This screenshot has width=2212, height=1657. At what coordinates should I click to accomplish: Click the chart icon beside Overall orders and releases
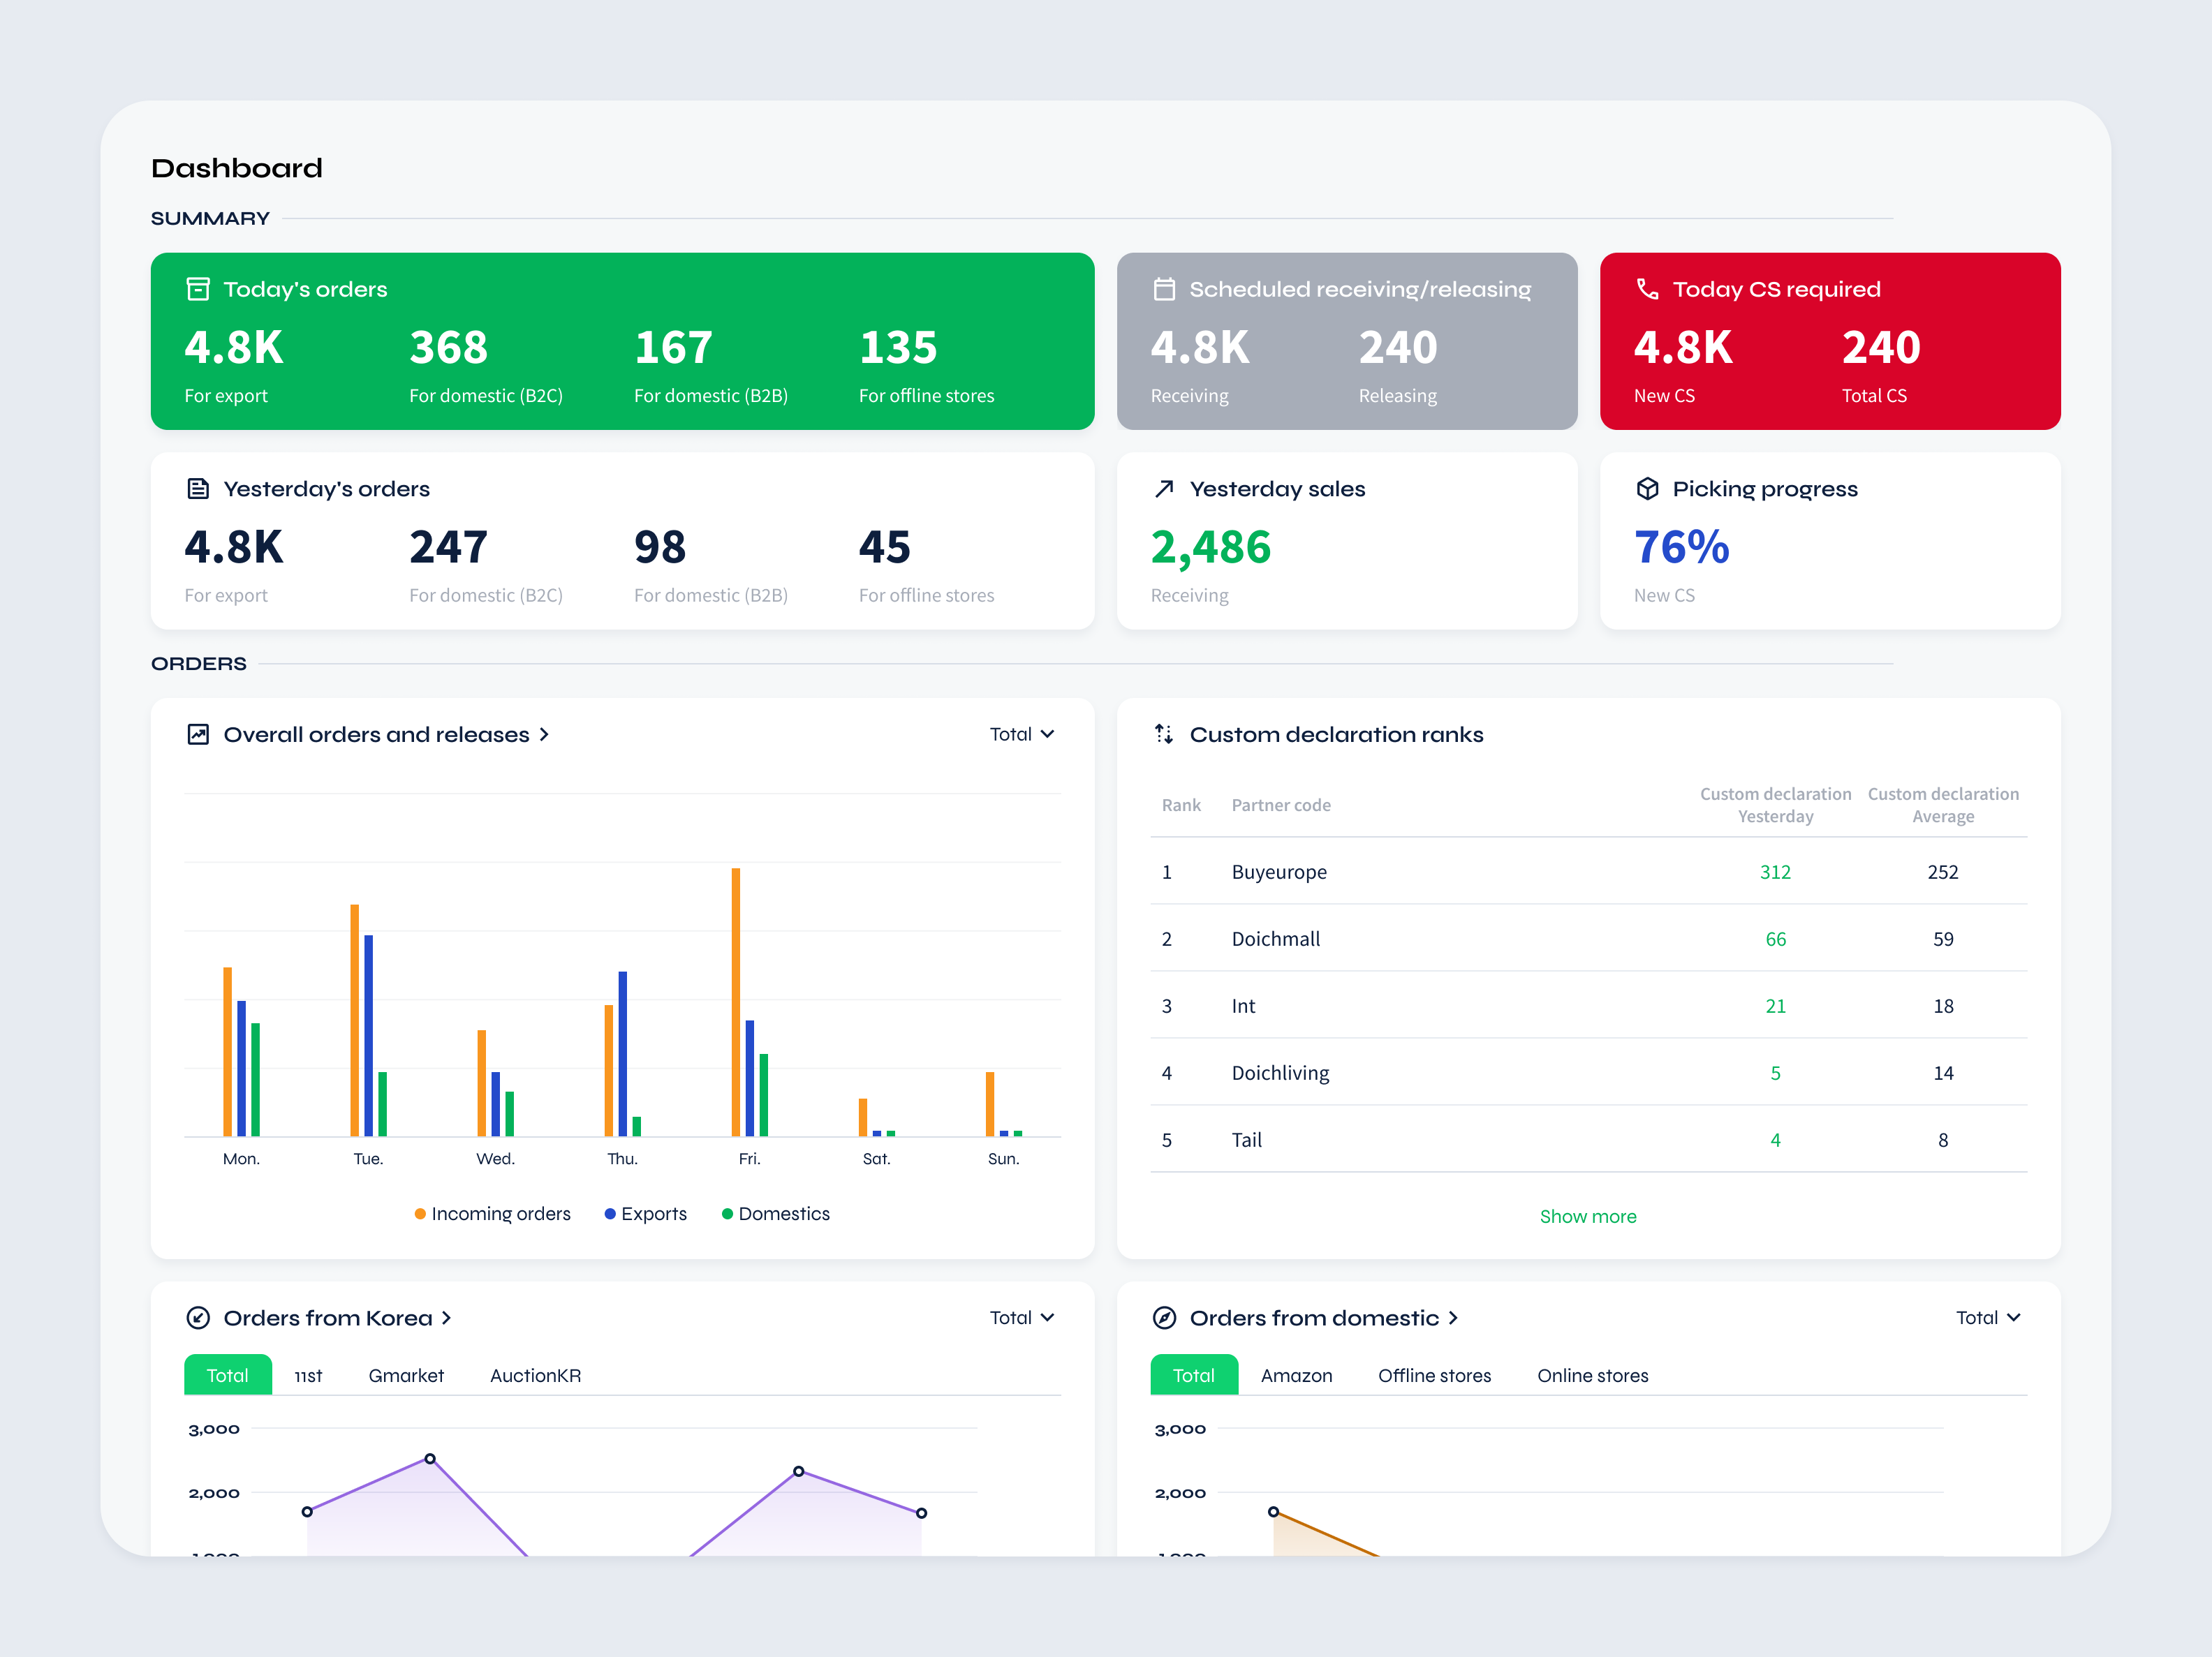pyautogui.click(x=198, y=734)
